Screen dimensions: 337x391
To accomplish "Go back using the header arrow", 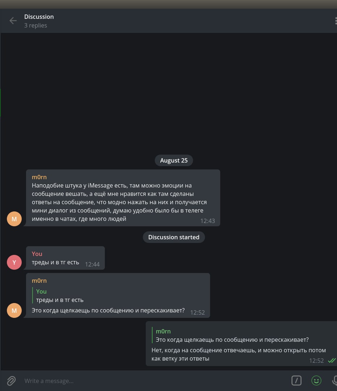I will [13, 21].
